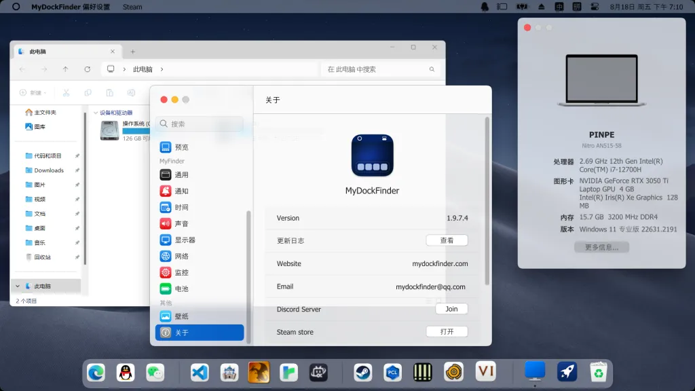Select Downloads folder in Explorer sidebar
695x391 pixels.
coord(49,170)
